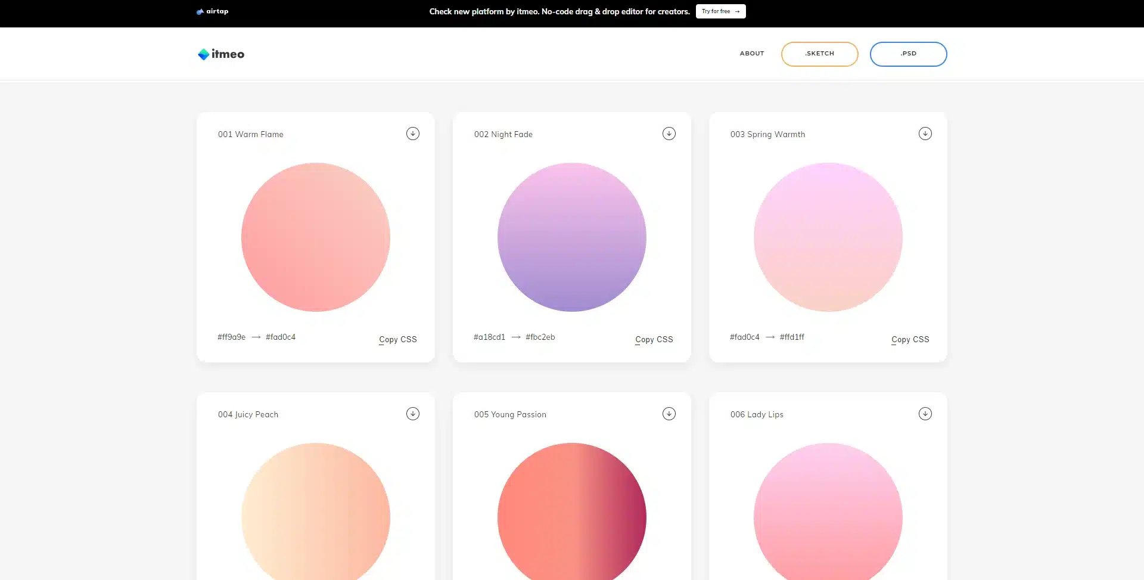1144x580 pixels.
Task: Click the #fbc2eb hex color code
Action: [x=540, y=337]
